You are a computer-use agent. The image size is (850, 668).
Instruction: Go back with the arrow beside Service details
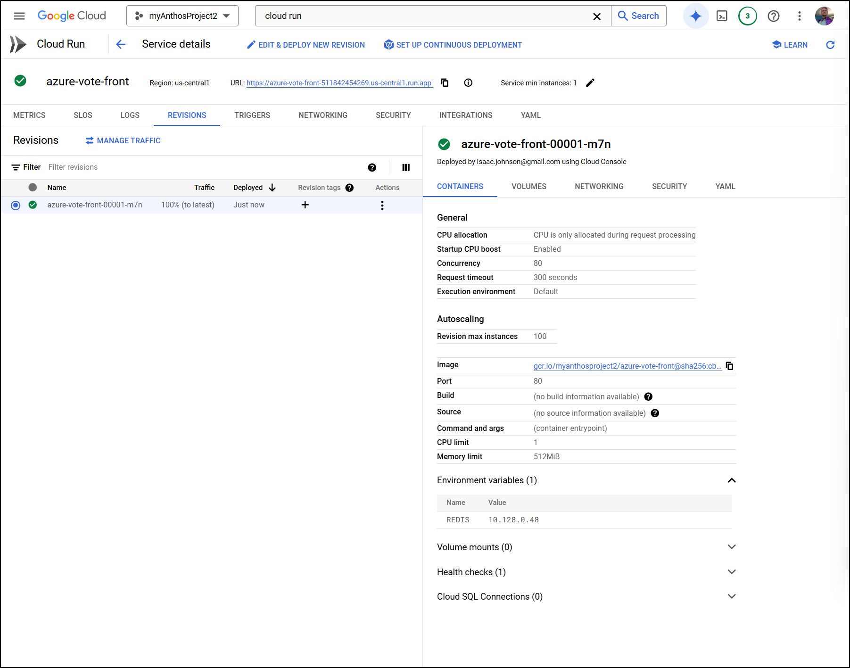[x=121, y=44]
